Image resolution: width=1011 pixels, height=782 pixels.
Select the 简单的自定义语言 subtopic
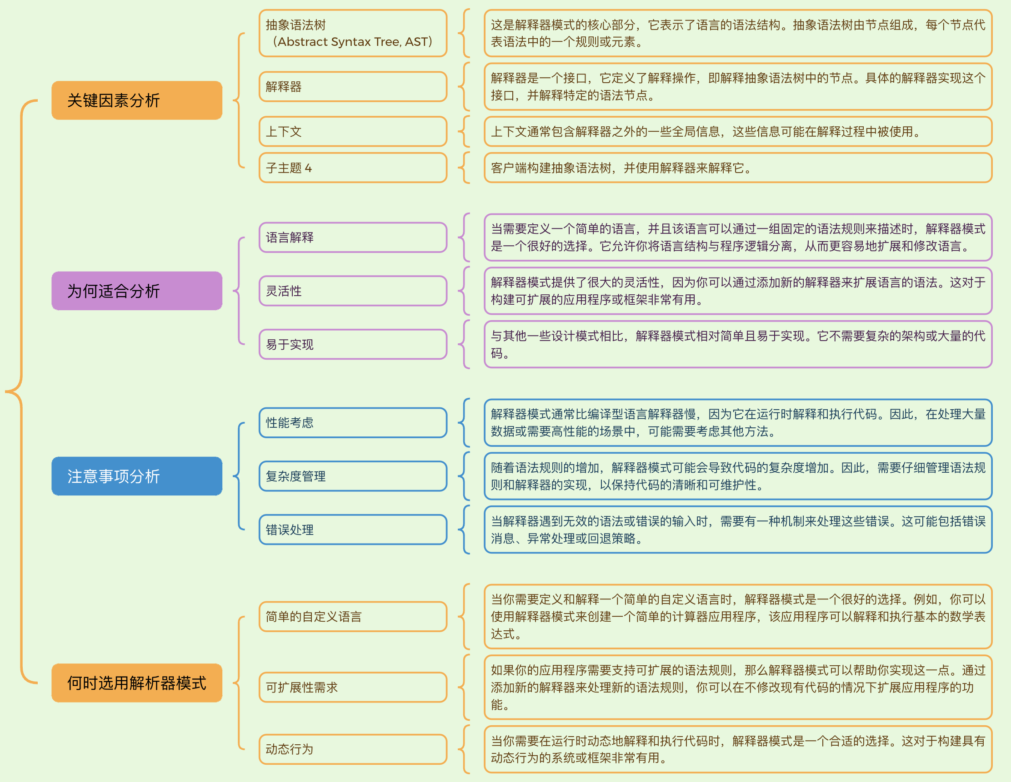[x=353, y=617]
